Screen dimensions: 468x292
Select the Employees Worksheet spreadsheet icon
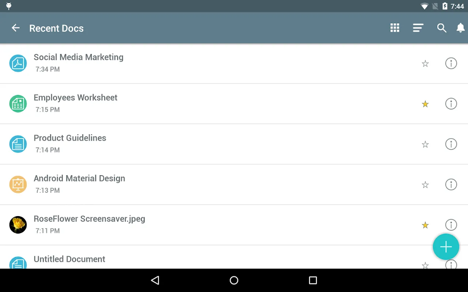click(18, 104)
